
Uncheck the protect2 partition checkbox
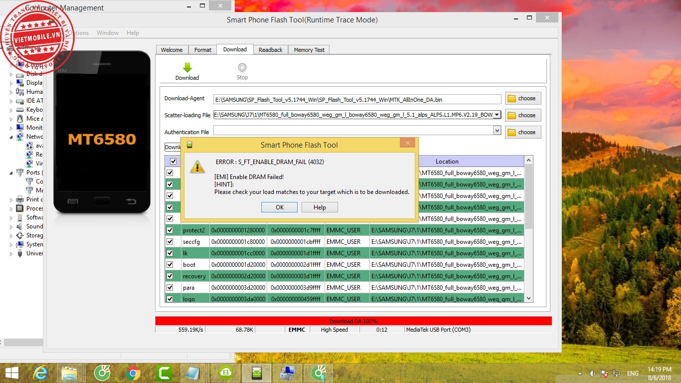(x=170, y=230)
